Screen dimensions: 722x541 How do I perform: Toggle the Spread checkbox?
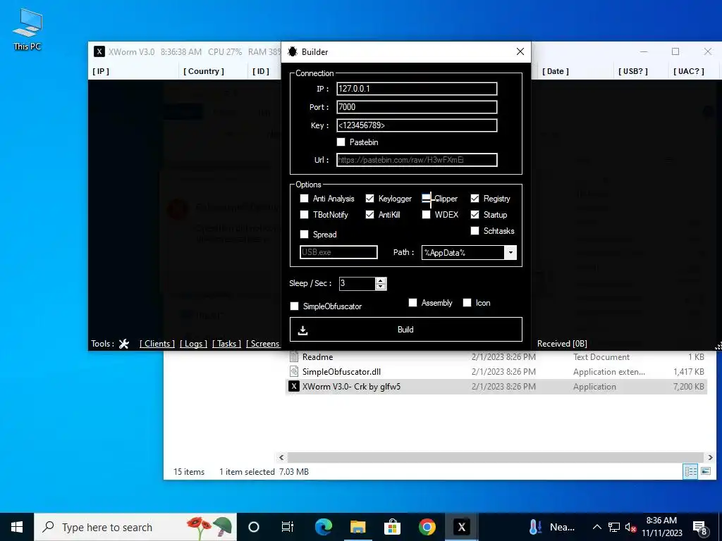coord(304,234)
